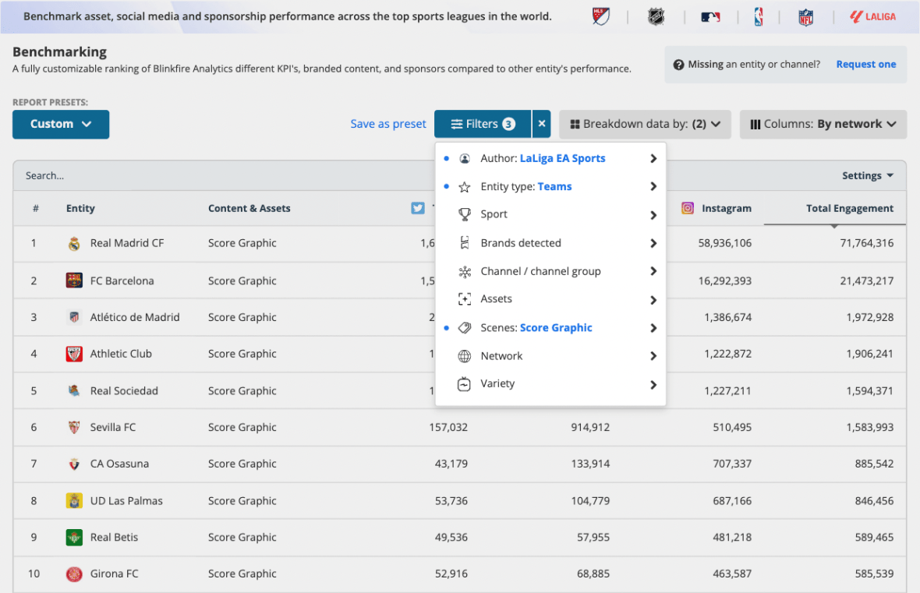
Task: Click the Instagram column icon
Action: pos(688,208)
